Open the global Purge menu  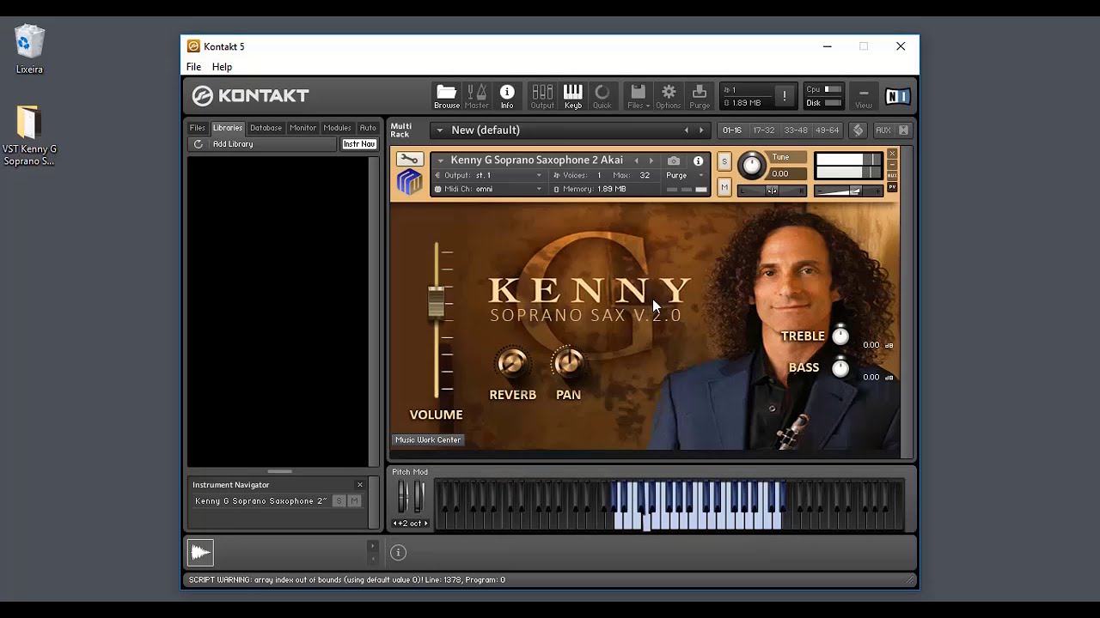(x=700, y=96)
